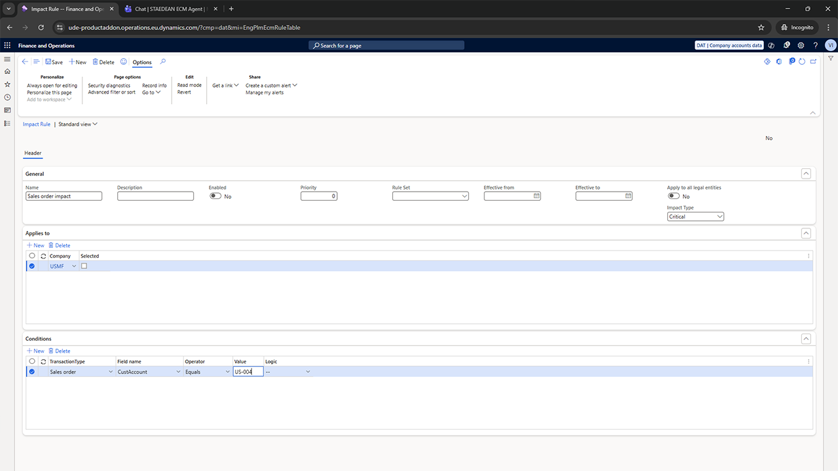Open Workspaces icon in the sidebar
838x471 pixels.
(7, 110)
